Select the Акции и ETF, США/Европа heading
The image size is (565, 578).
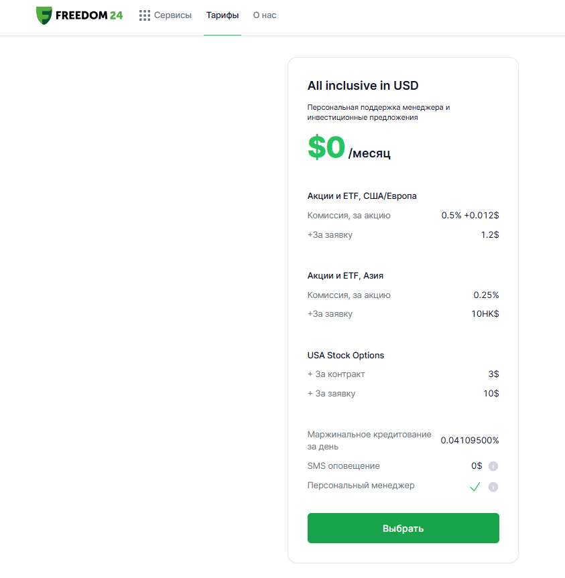pos(362,196)
